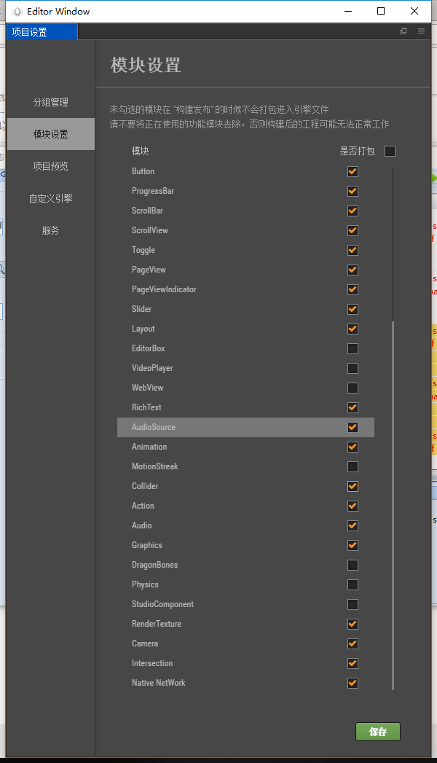Open the 分组管理 section
Viewport: 437px width, 763px height.
pos(51,102)
